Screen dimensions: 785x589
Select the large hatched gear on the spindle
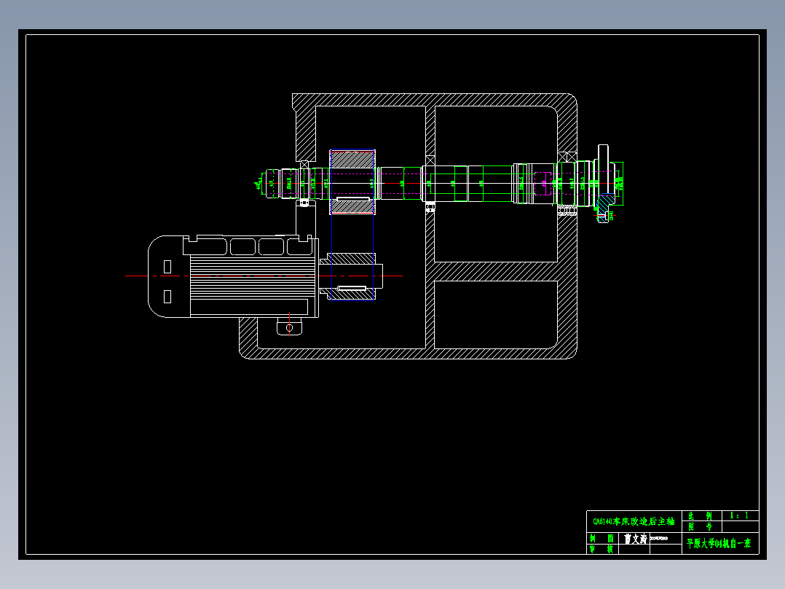pos(352,182)
